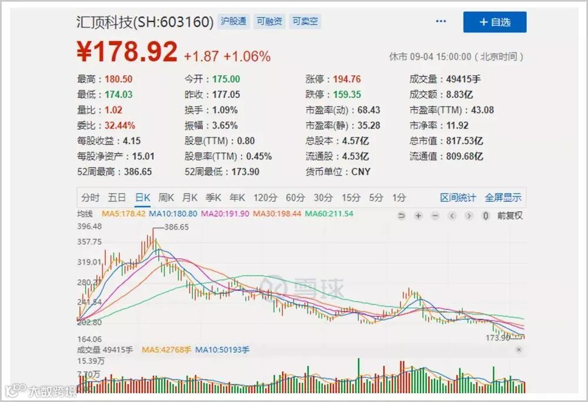Image resolution: width=588 pixels, height=402 pixels.
Task: Close the 成交量 volume panel with the x icon
Action: [519, 350]
